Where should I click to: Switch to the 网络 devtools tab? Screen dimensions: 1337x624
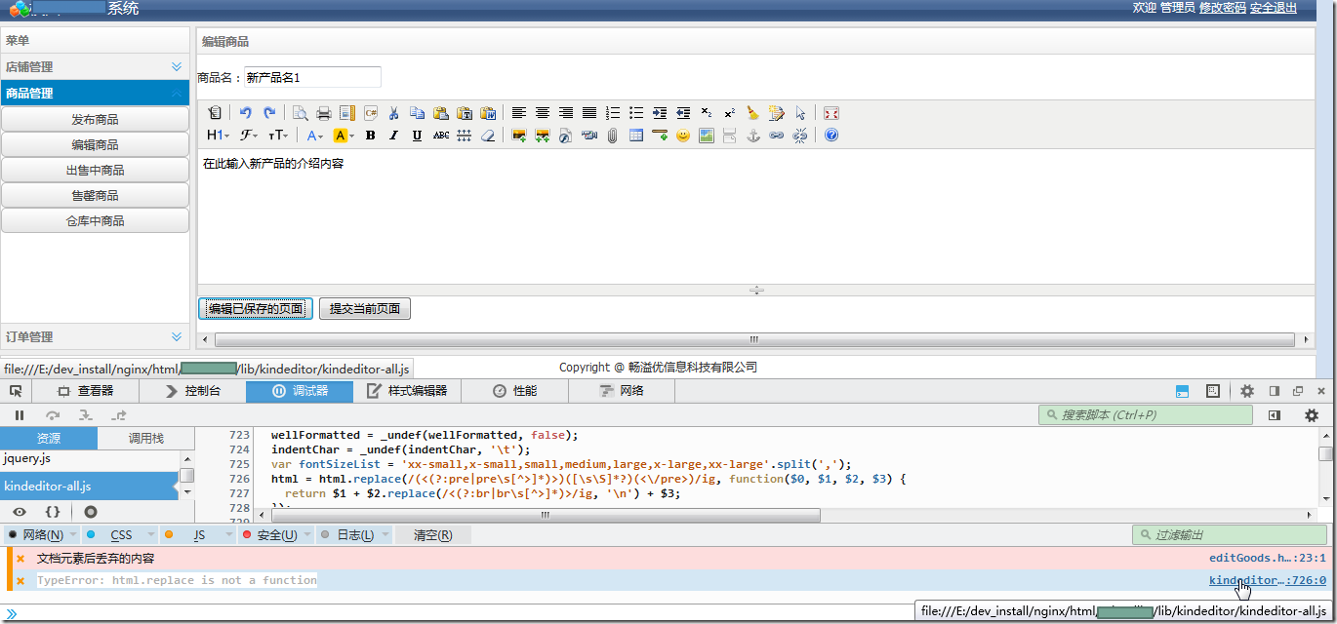[622, 391]
